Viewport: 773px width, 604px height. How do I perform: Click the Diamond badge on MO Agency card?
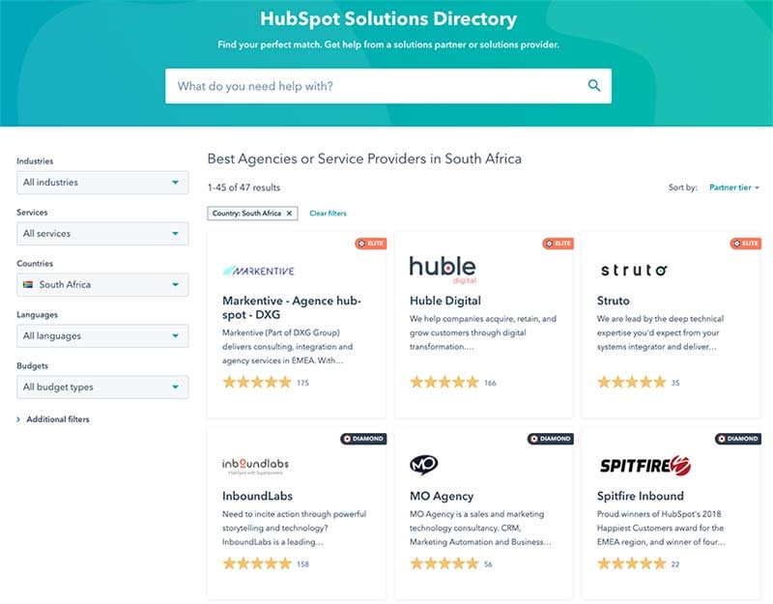551,439
